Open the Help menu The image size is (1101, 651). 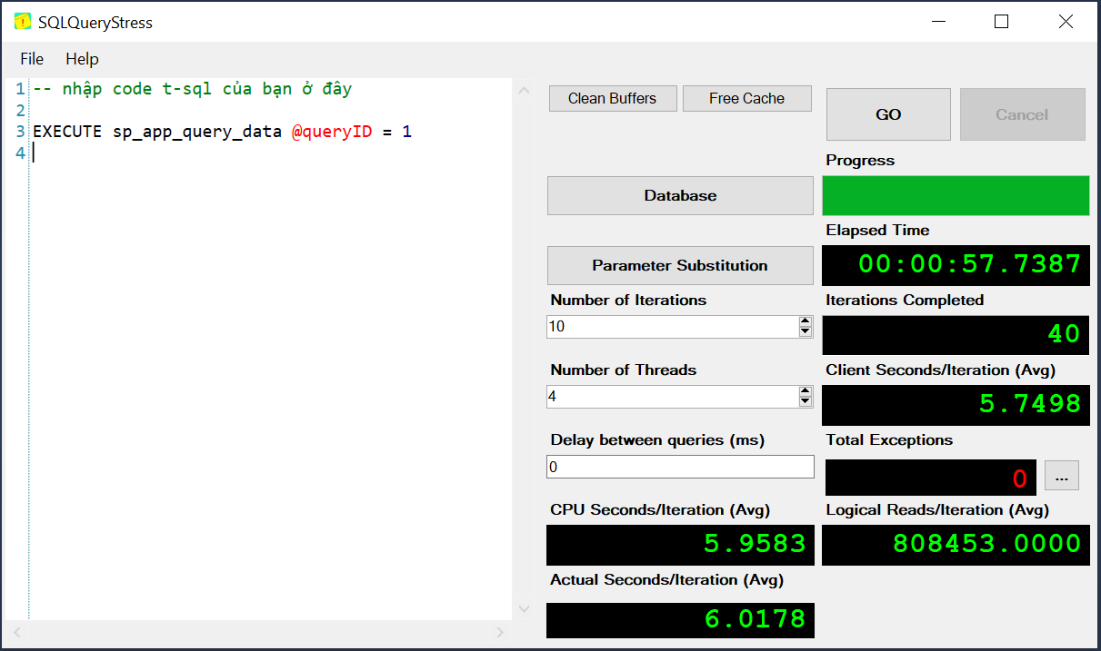click(82, 59)
